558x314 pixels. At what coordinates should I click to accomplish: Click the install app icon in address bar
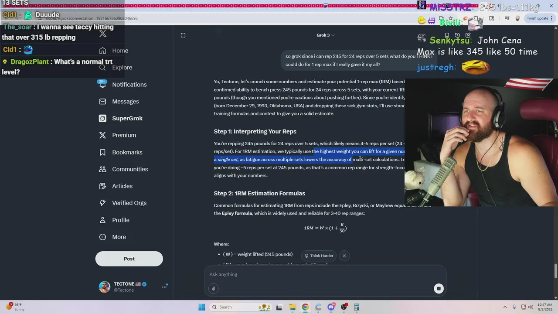pos(441,18)
